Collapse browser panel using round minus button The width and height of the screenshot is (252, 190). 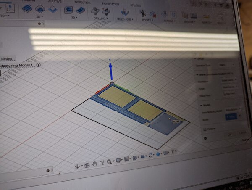pos(39,24)
